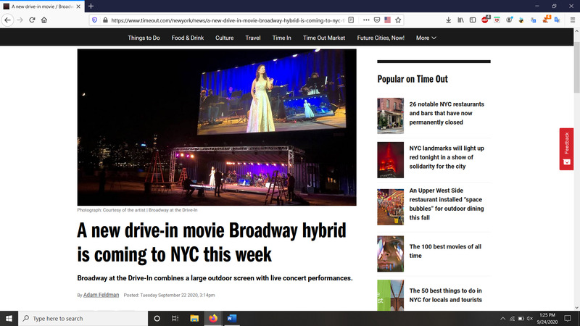This screenshot has width=580, height=326.
Task: Open the tracking protection shield icon
Action: click(x=94, y=20)
